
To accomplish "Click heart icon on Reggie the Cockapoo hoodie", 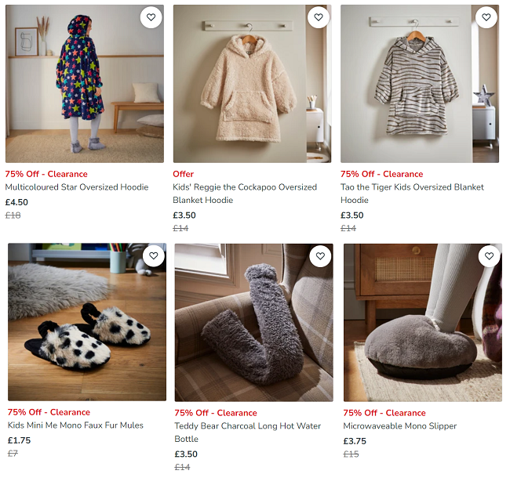I will coord(319,17).
